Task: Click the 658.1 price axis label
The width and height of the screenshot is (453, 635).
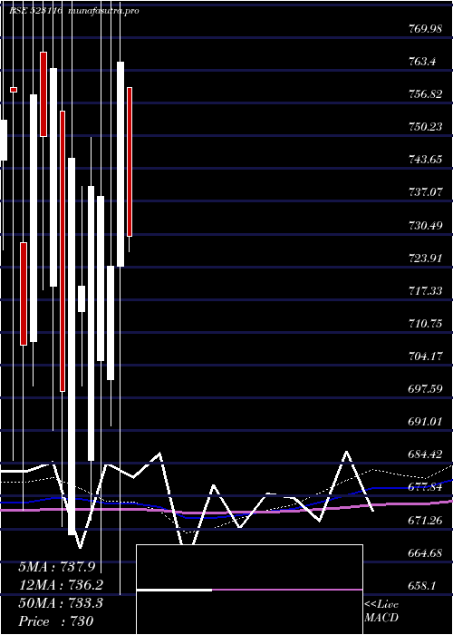Action: click(423, 586)
